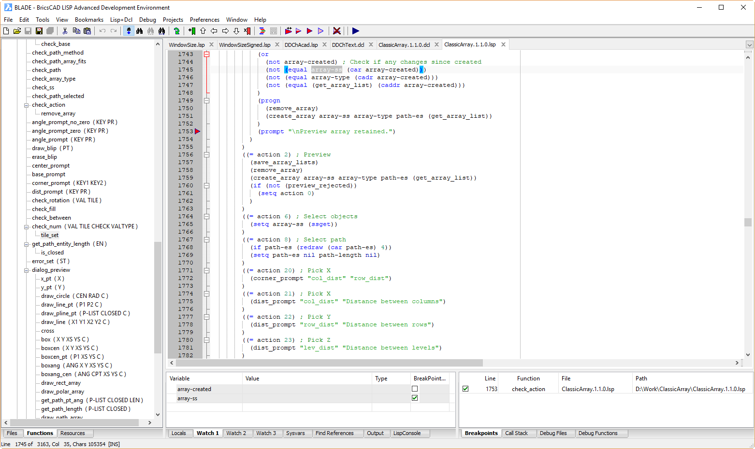
Task: Click the solid red debug triangle icon
Action: pyautogui.click(x=310, y=31)
